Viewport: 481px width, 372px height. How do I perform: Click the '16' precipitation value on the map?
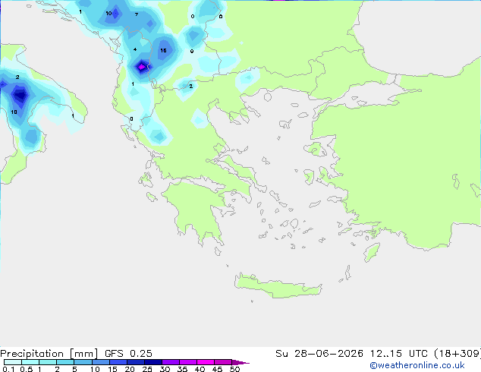pos(163,50)
